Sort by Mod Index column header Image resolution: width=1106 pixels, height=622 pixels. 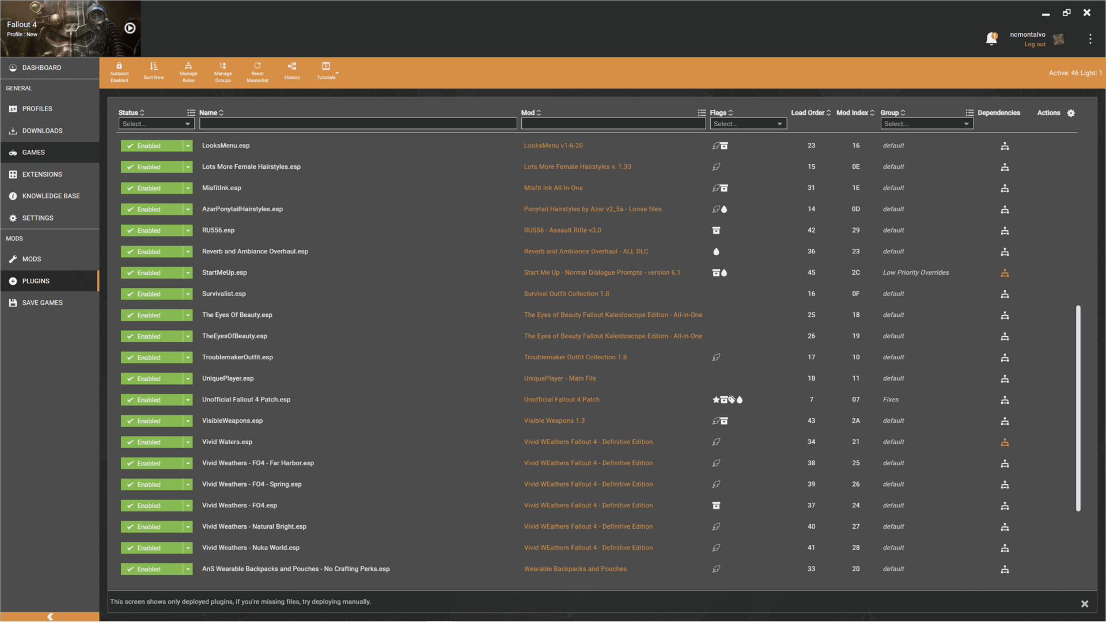coord(855,113)
